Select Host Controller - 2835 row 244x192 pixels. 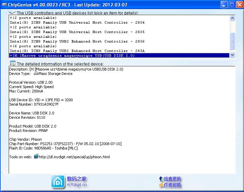[119, 32]
